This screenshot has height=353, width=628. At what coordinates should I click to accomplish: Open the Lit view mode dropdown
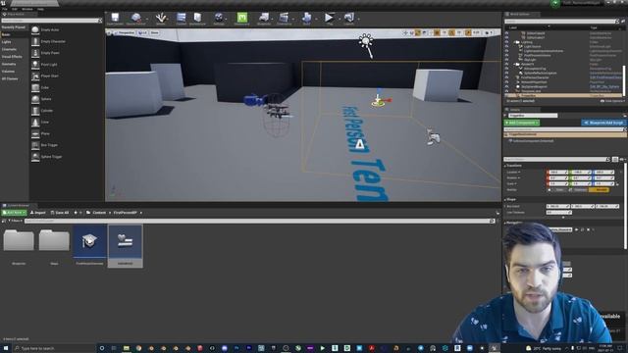(x=143, y=32)
